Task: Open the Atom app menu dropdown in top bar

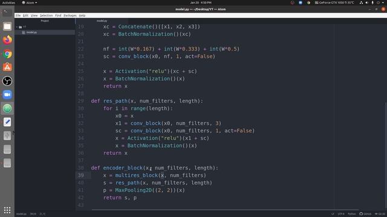Action: point(30,2)
